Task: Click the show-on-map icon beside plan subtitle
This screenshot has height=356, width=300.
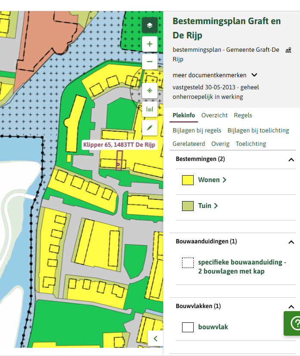Action: (x=288, y=50)
